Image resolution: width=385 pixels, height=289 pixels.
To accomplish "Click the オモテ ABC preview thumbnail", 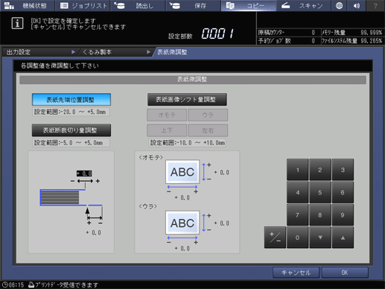I will (182, 172).
